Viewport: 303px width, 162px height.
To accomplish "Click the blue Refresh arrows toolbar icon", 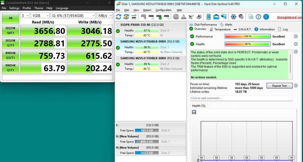I will (x=118, y=17).
